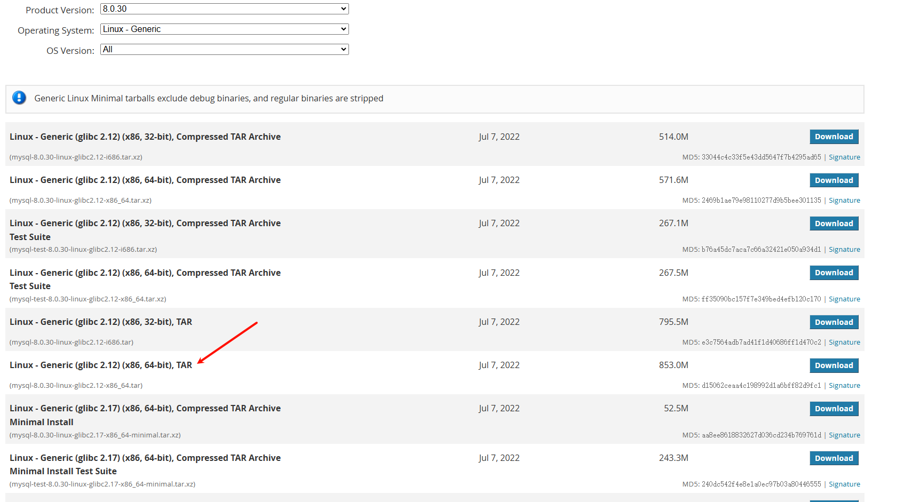
Task: Click the 'OS Version:' label
Action: coord(70,51)
